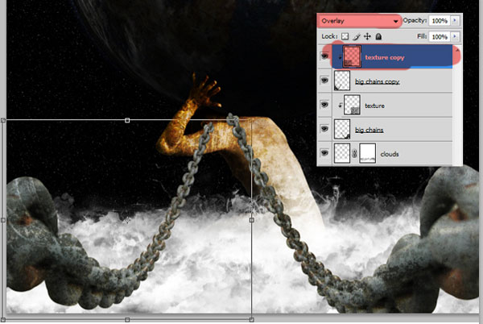This screenshot has width=483, height=324.
Task: Select the clouds layer thumbnail
Action: (342, 153)
